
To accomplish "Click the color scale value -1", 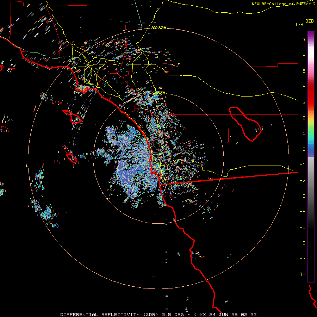I will [303, 165].
